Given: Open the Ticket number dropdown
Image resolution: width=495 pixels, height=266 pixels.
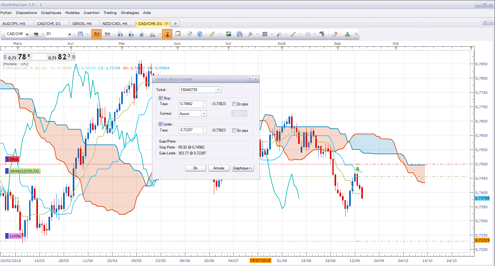Looking at the screenshot, I should point(218,90).
